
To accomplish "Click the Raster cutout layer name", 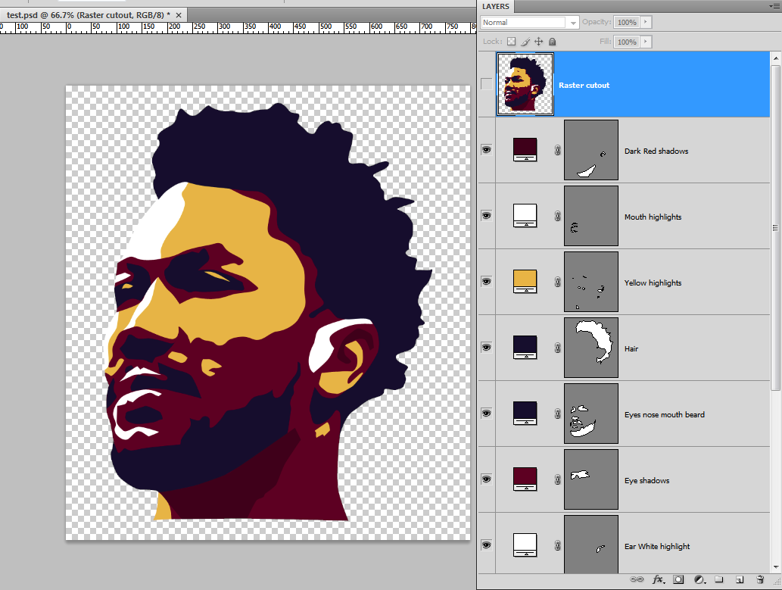I will coord(584,86).
